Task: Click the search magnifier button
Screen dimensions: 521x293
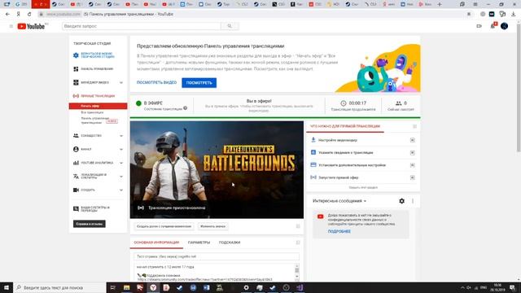Action: tap(230, 26)
